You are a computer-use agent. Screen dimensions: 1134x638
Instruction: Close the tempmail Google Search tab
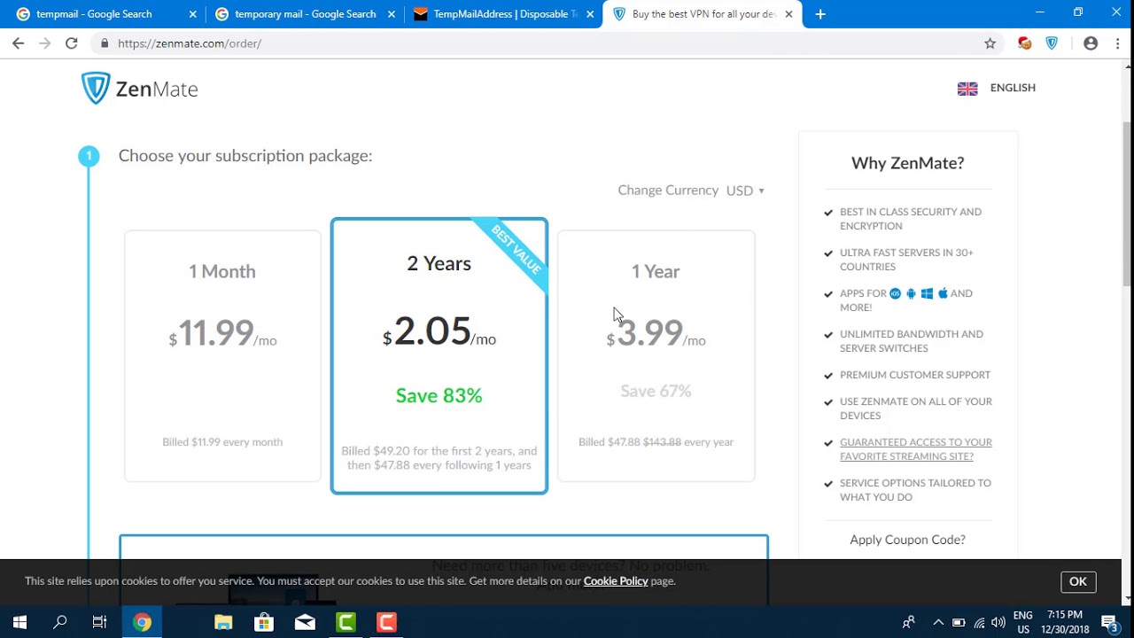[x=193, y=14]
